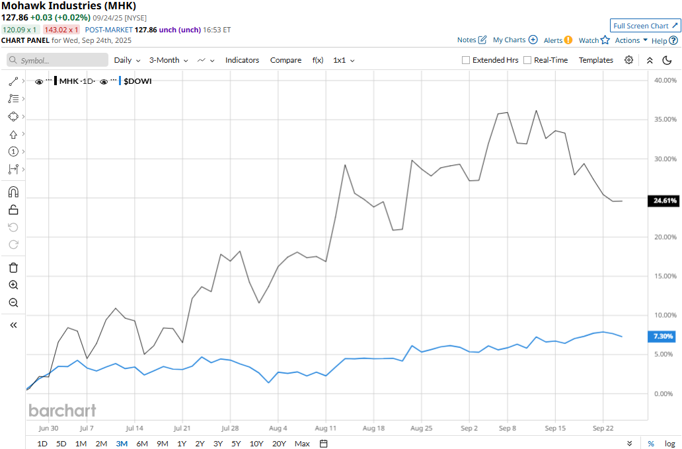Click the redo arrow icon

[x=13, y=245]
